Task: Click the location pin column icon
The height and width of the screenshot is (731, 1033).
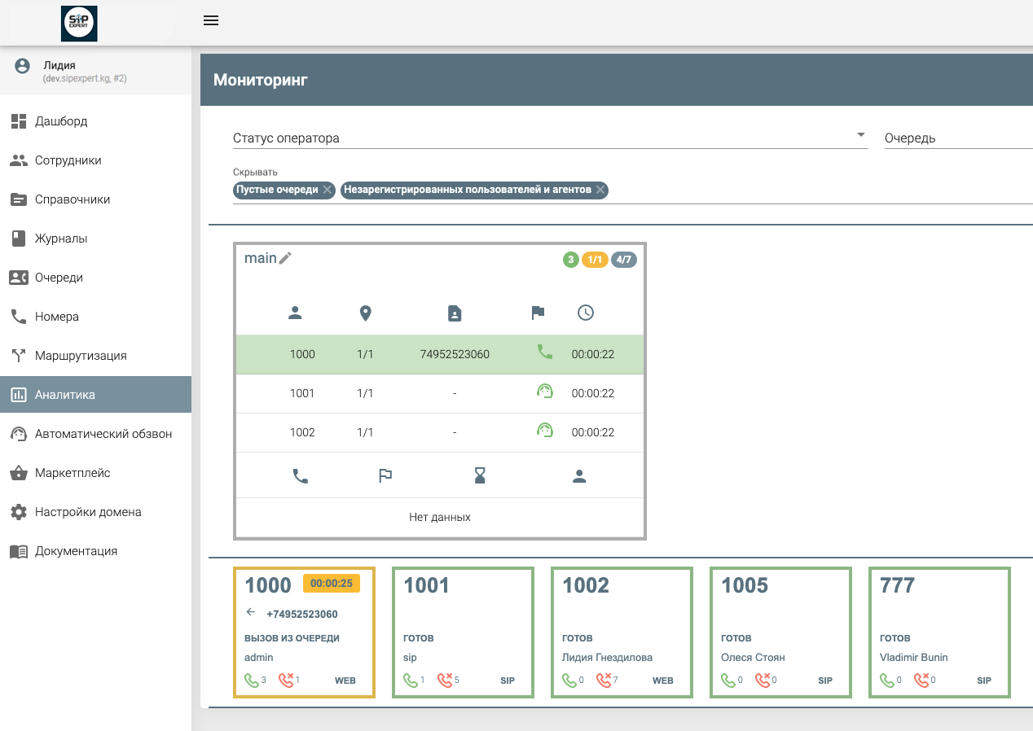Action: pos(365,313)
